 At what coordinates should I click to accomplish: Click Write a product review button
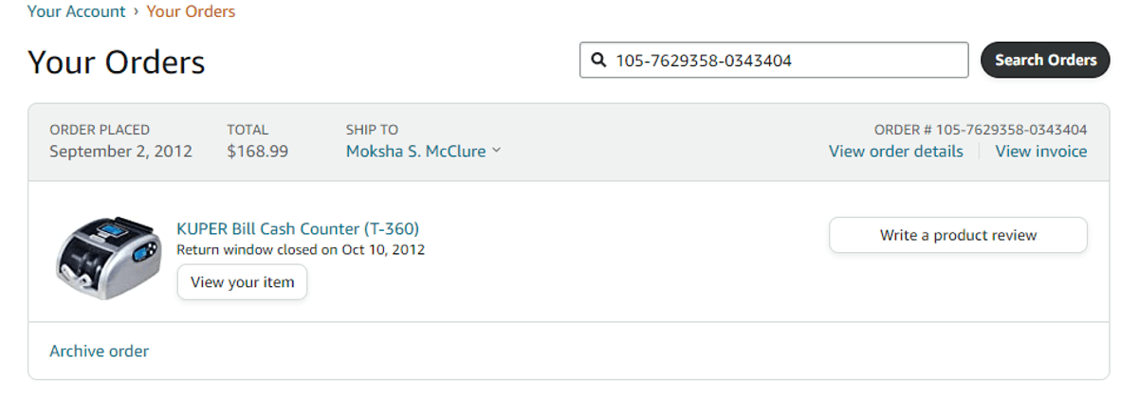[958, 235]
